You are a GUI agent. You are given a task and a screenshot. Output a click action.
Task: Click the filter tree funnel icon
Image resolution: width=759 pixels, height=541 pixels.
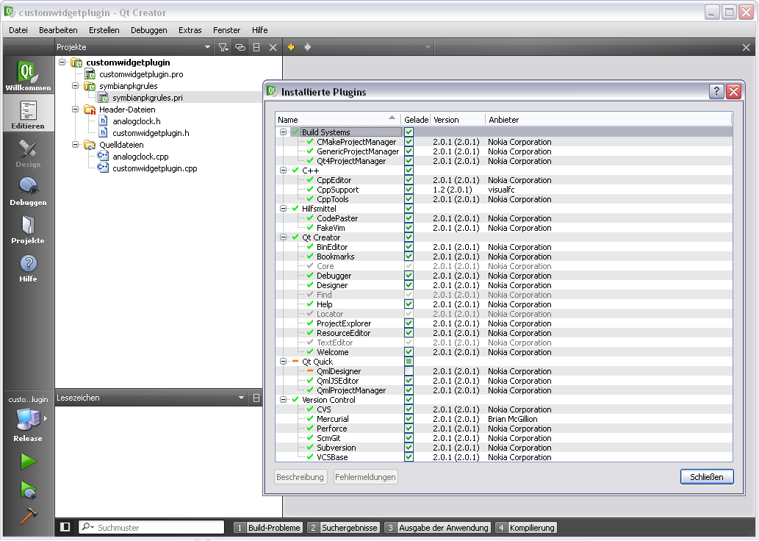pyautogui.click(x=223, y=47)
